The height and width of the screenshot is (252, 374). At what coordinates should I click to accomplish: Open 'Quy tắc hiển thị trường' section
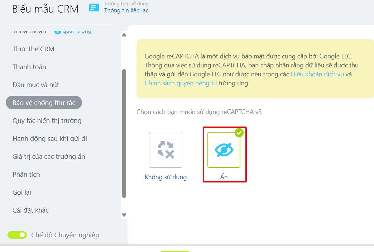(47, 121)
